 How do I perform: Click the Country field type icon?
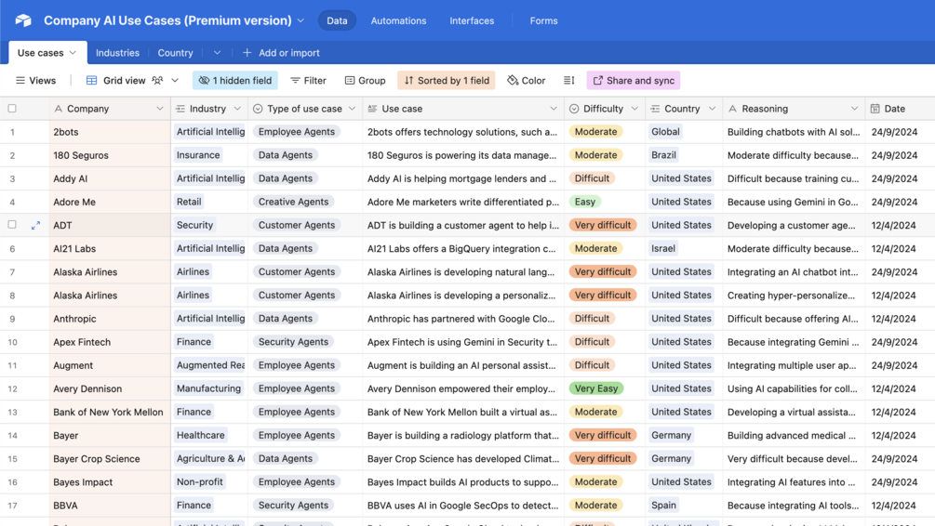tap(655, 109)
